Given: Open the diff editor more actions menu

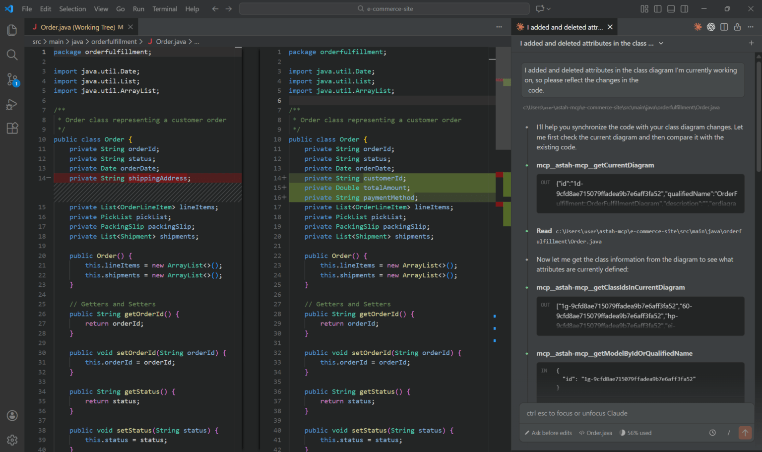Looking at the screenshot, I should pos(499,27).
